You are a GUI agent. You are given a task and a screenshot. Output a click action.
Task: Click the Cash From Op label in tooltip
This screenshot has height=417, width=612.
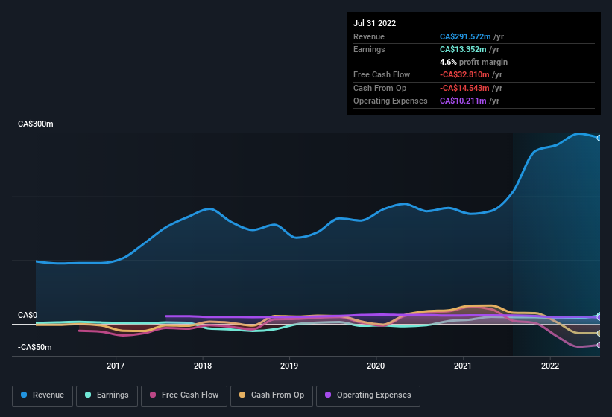[379, 88]
